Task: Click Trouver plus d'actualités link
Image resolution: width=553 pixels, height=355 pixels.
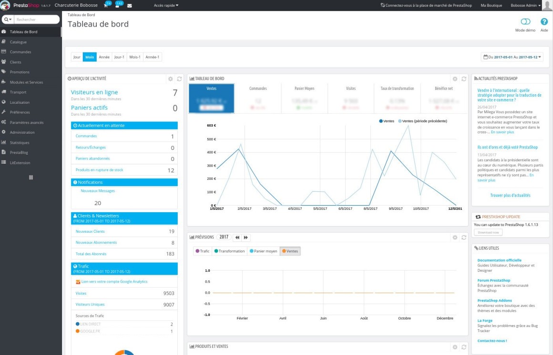Action: pyautogui.click(x=510, y=196)
